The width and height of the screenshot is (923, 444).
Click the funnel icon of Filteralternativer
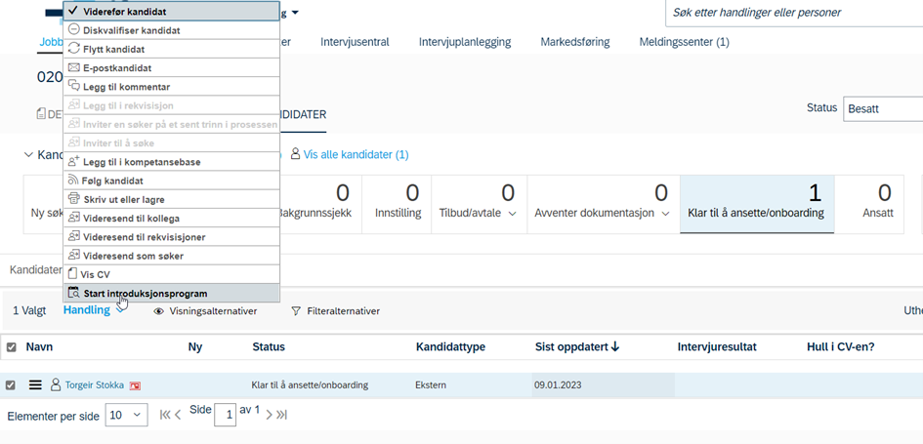click(x=296, y=311)
